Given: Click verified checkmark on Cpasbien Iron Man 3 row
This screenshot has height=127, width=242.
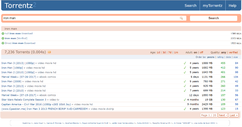Looking at the screenshot, I should pyautogui.click(x=185, y=109).
